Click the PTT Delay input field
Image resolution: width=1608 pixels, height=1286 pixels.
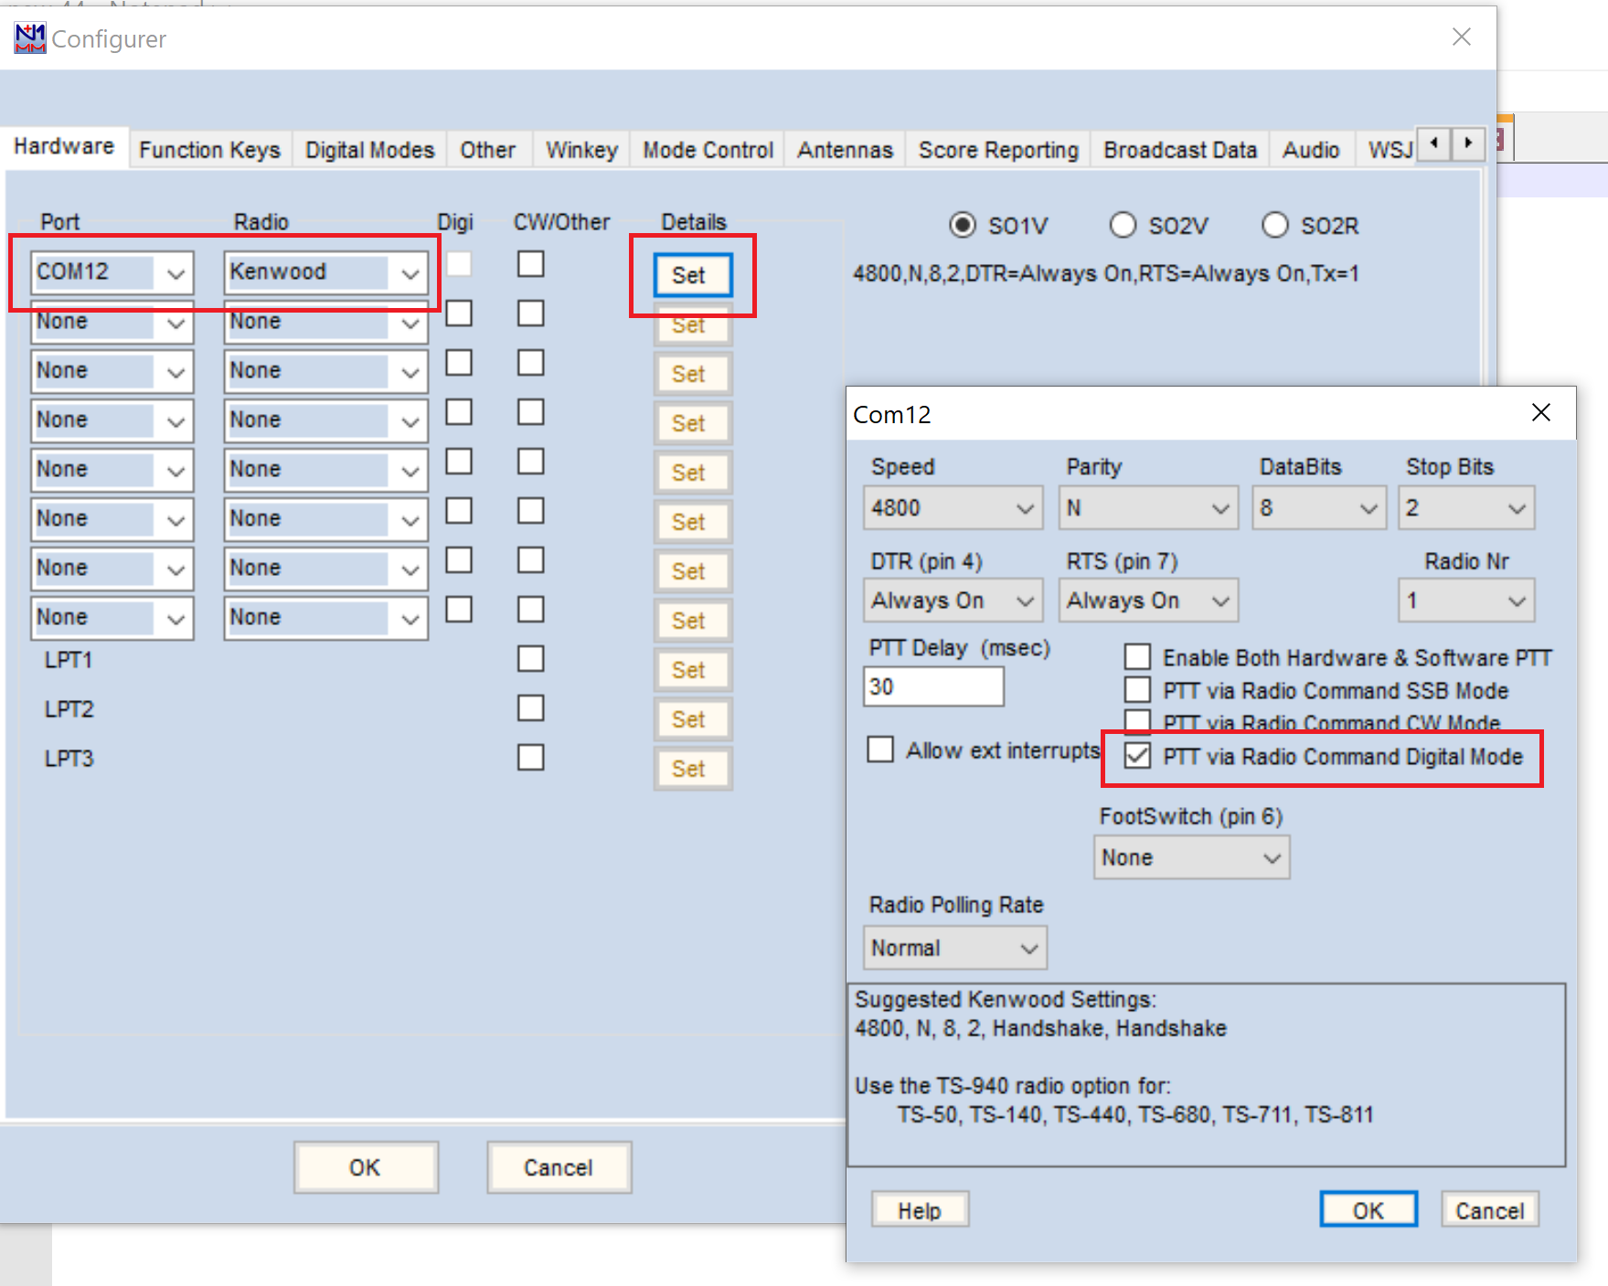tap(933, 686)
